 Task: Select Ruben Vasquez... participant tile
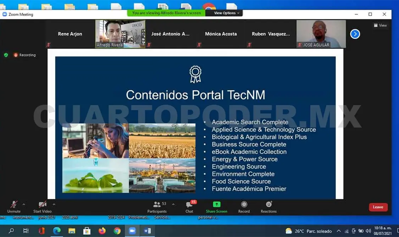click(271, 34)
